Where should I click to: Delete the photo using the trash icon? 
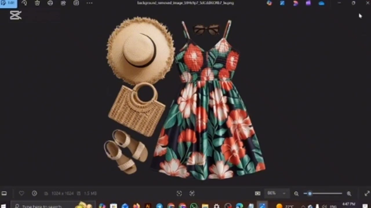37,3
